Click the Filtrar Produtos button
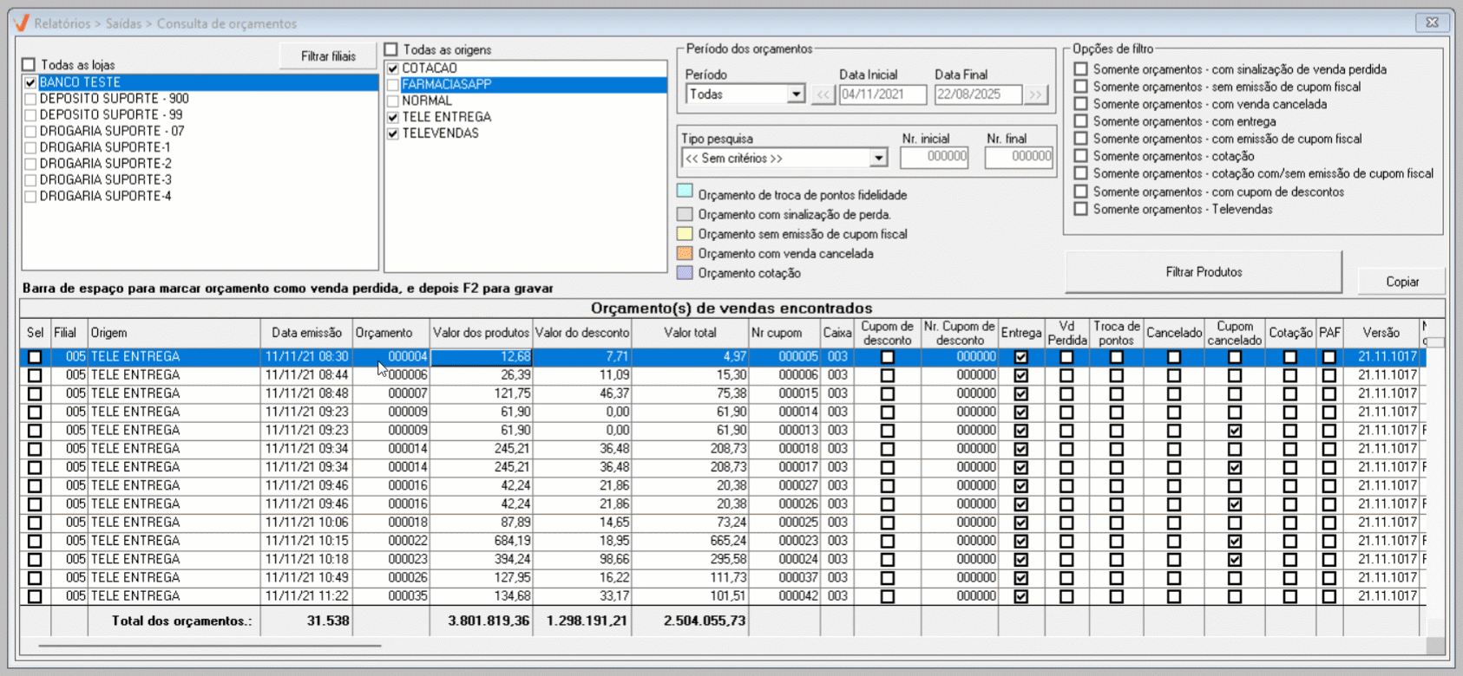Screen dimensions: 1463x676 tap(1203, 272)
